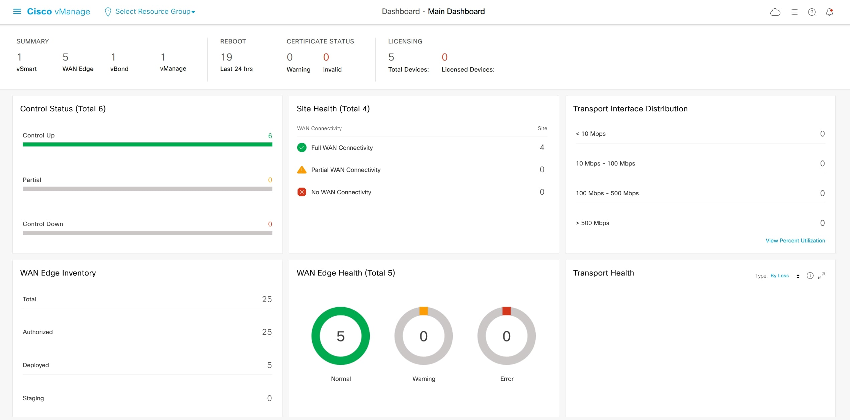
Task: Click the Dashboard breadcrumb text
Action: [x=401, y=11]
